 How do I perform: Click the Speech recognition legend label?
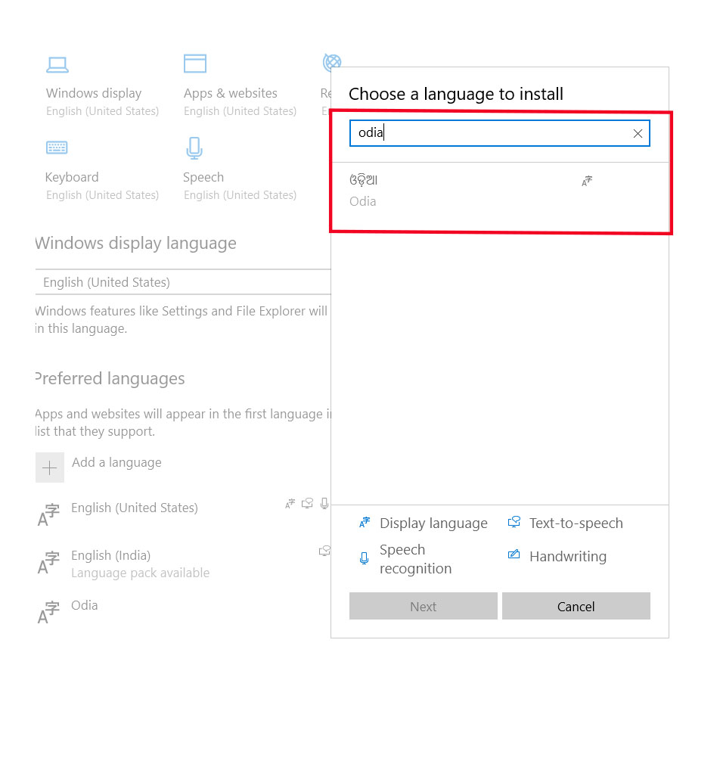pyautogui.click(x=416, y=559)
